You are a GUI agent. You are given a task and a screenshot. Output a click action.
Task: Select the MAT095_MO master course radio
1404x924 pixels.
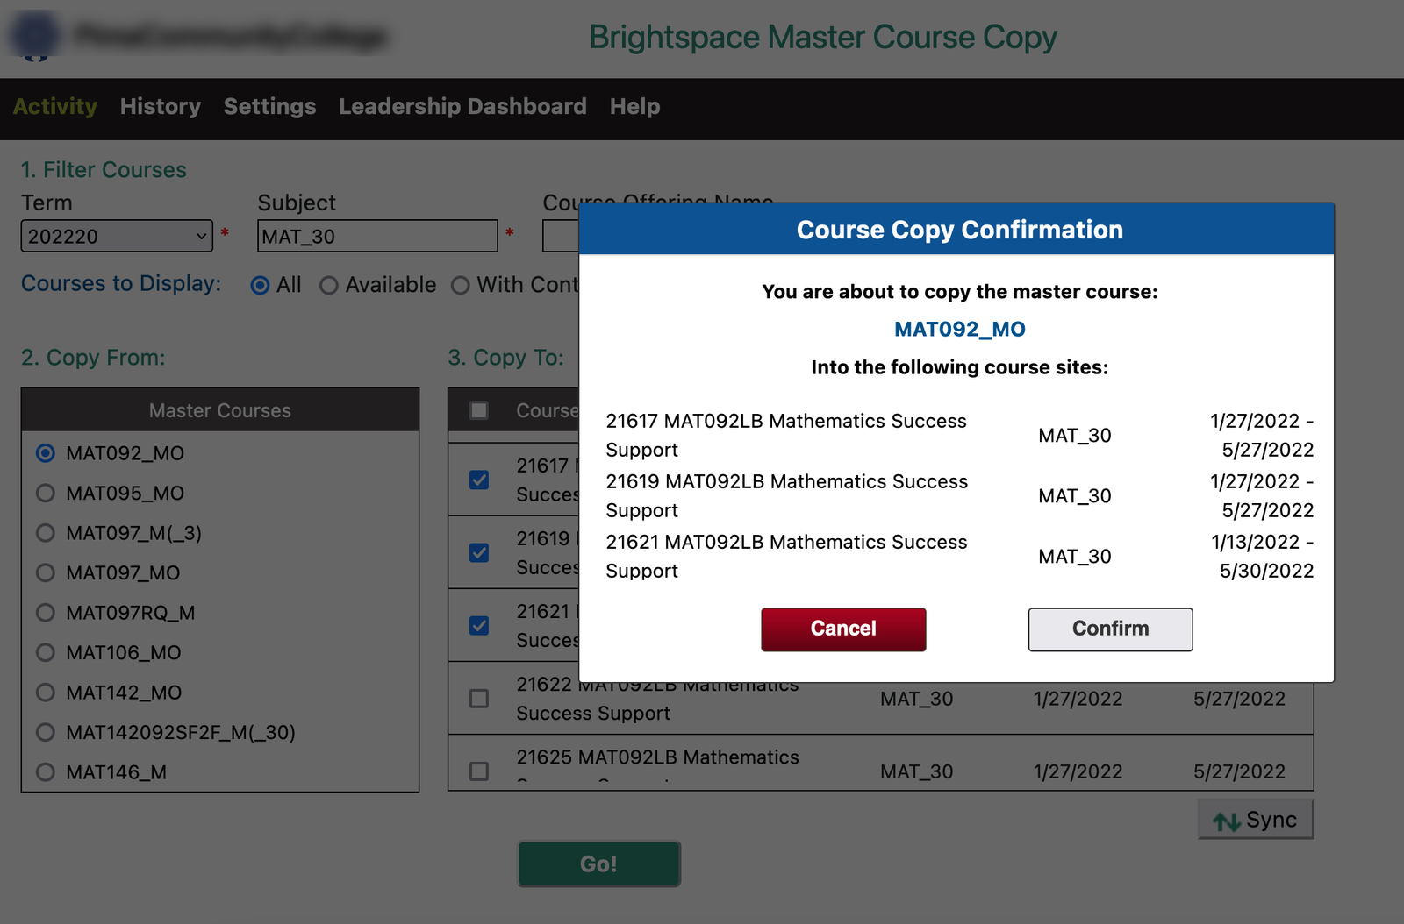click(x=46, y=494)
